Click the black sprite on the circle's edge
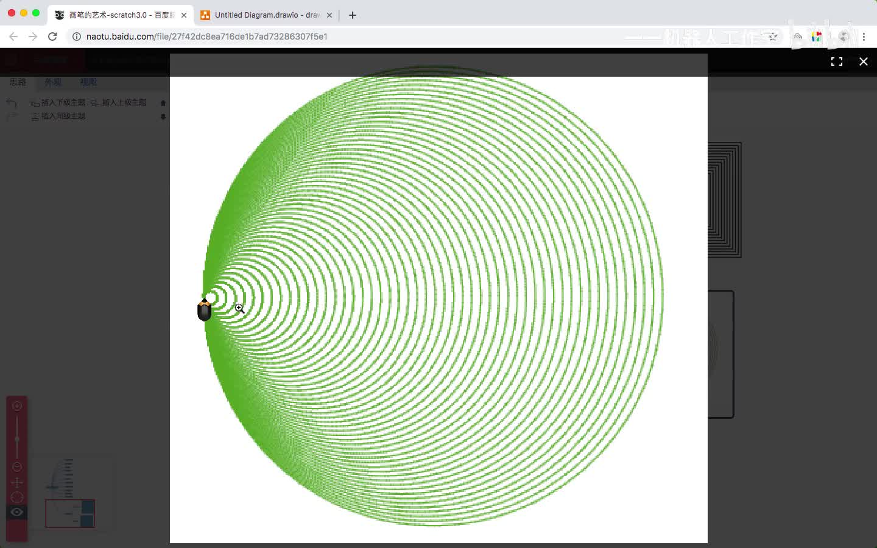This screenshot has height=548, width=877. 205,309
